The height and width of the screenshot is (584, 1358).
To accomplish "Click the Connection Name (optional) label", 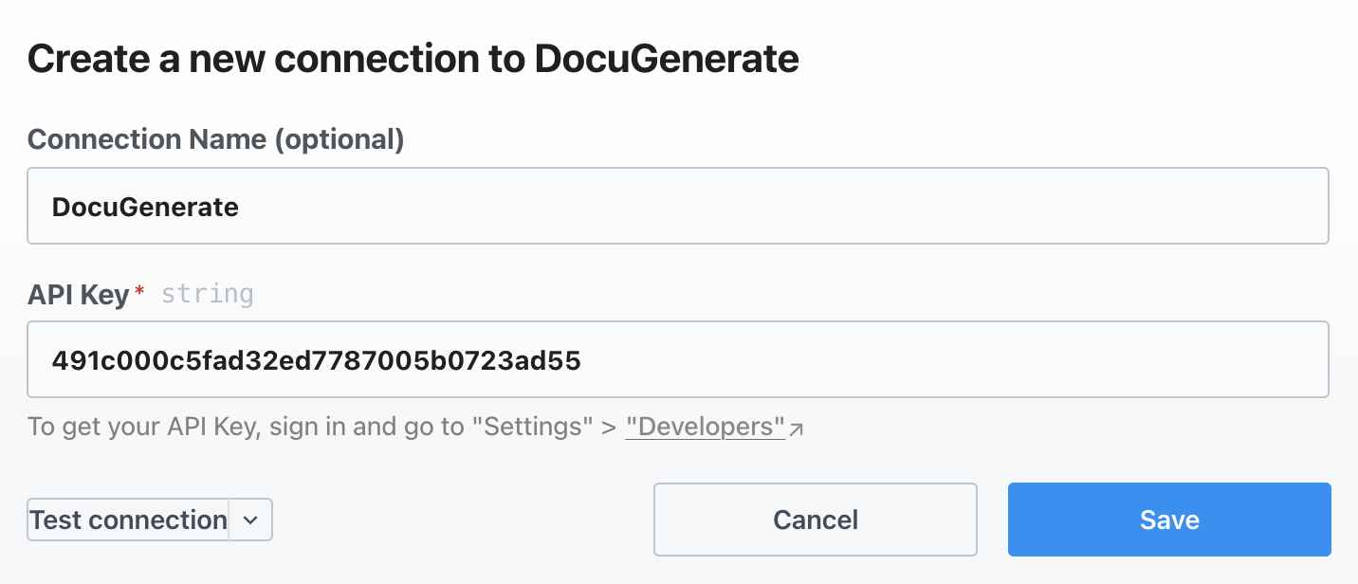I will pyautogui.click(x=215, y=138).
